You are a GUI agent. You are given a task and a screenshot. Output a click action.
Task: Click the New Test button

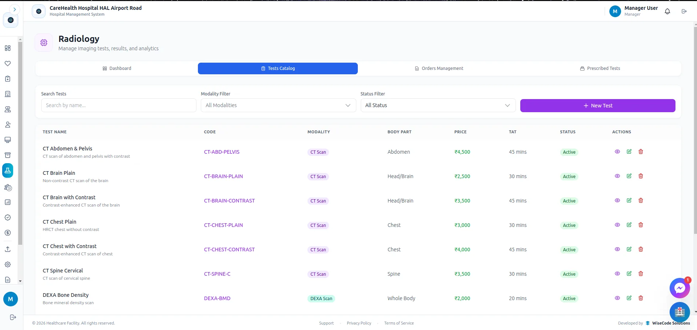pyautogui.click(x=598, y=106)
